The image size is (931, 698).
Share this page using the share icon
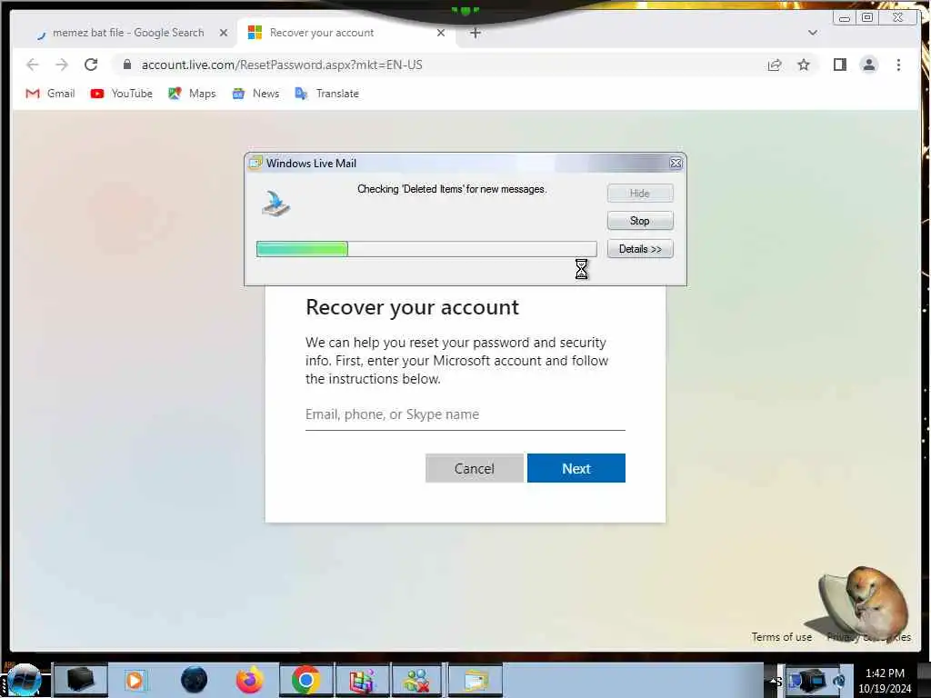coord(775,65)
